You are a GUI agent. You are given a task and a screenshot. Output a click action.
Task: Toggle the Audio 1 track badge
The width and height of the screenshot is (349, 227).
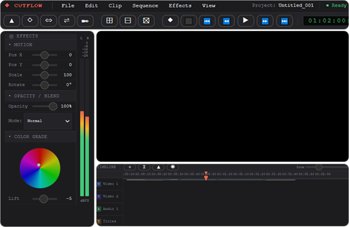point(99,209)
